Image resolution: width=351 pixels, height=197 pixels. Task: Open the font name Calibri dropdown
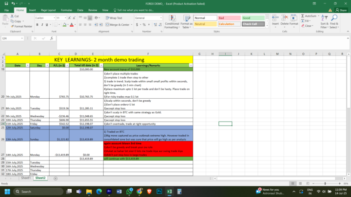[x=54, y=18]
